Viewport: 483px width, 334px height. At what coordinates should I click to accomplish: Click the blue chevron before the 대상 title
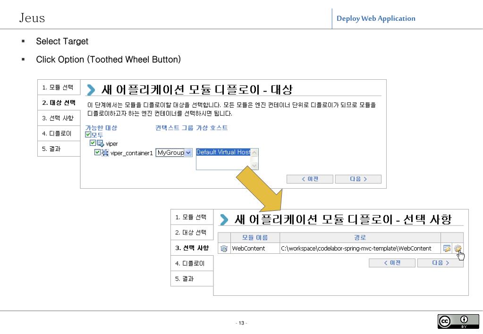[91, 90]
